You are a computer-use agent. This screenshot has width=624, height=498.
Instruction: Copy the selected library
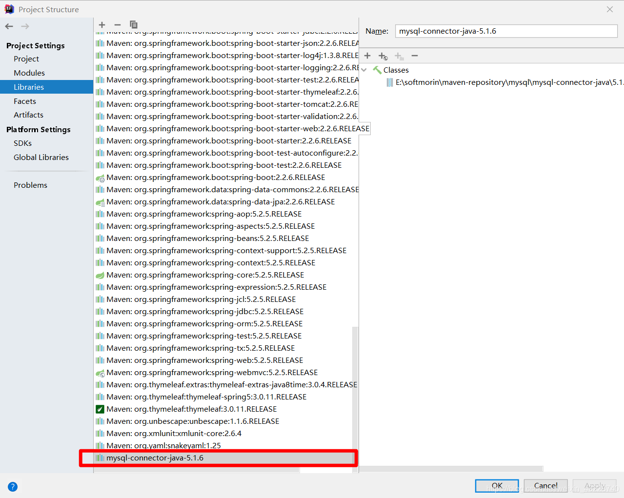(134, 24)
